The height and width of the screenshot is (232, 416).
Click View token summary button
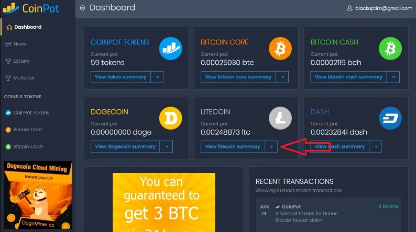click(121, 77)
